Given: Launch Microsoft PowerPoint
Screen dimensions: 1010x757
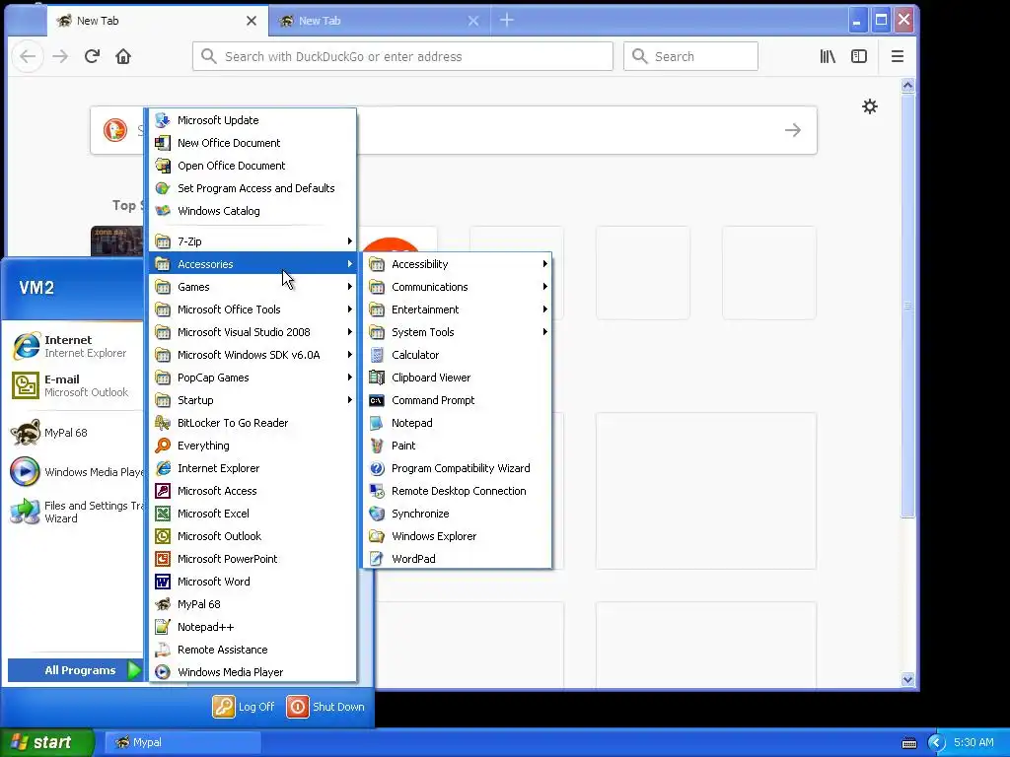Looking at the screenshot, I should tap(252, 559).
